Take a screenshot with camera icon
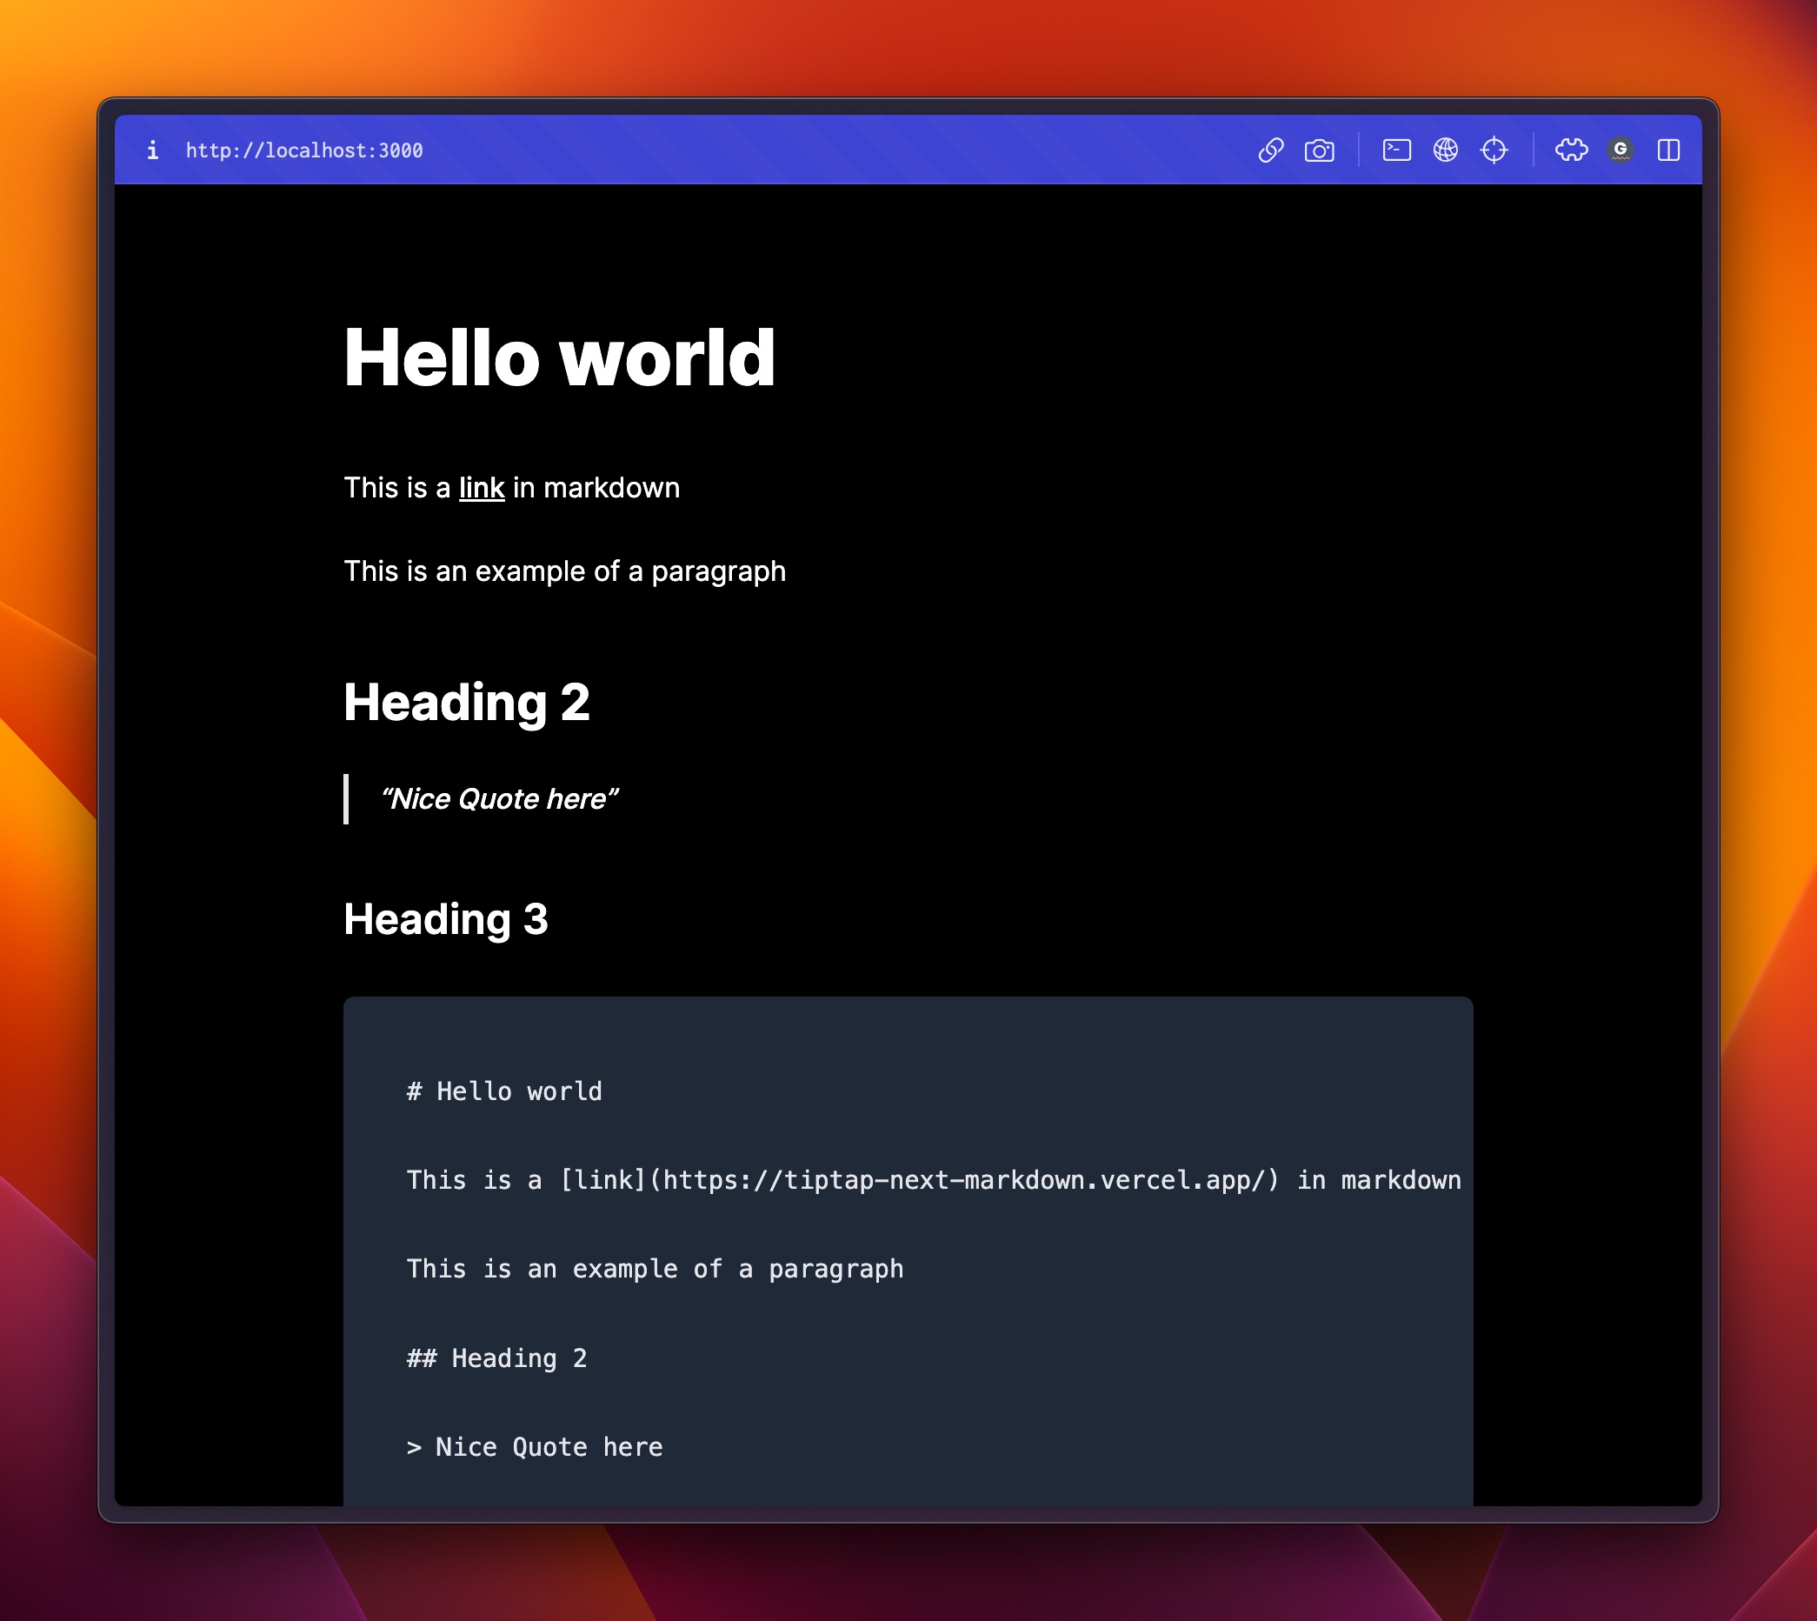This screenshot has height=1621, width=1817. pos(1319,150)
